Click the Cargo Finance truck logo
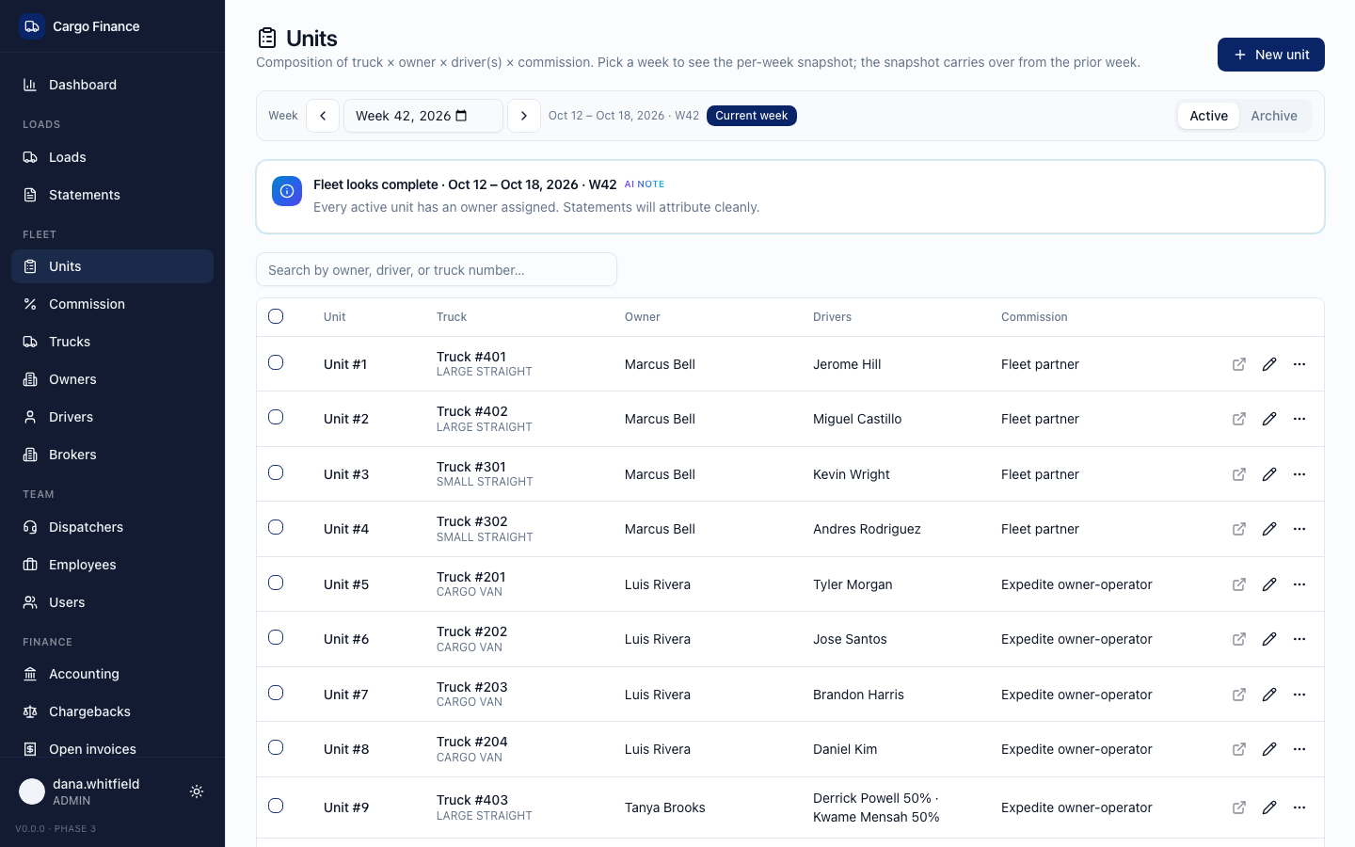This screenshot has width=1355, height=847. tap(32, 26)
